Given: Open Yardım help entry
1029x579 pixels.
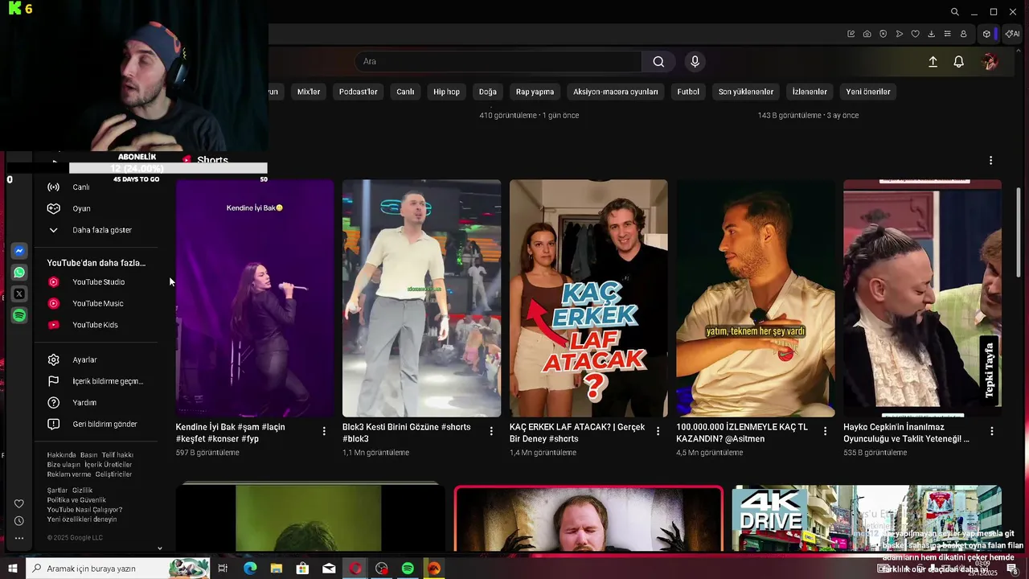Looking at the screenshot, I should click(x=96, y=402).
